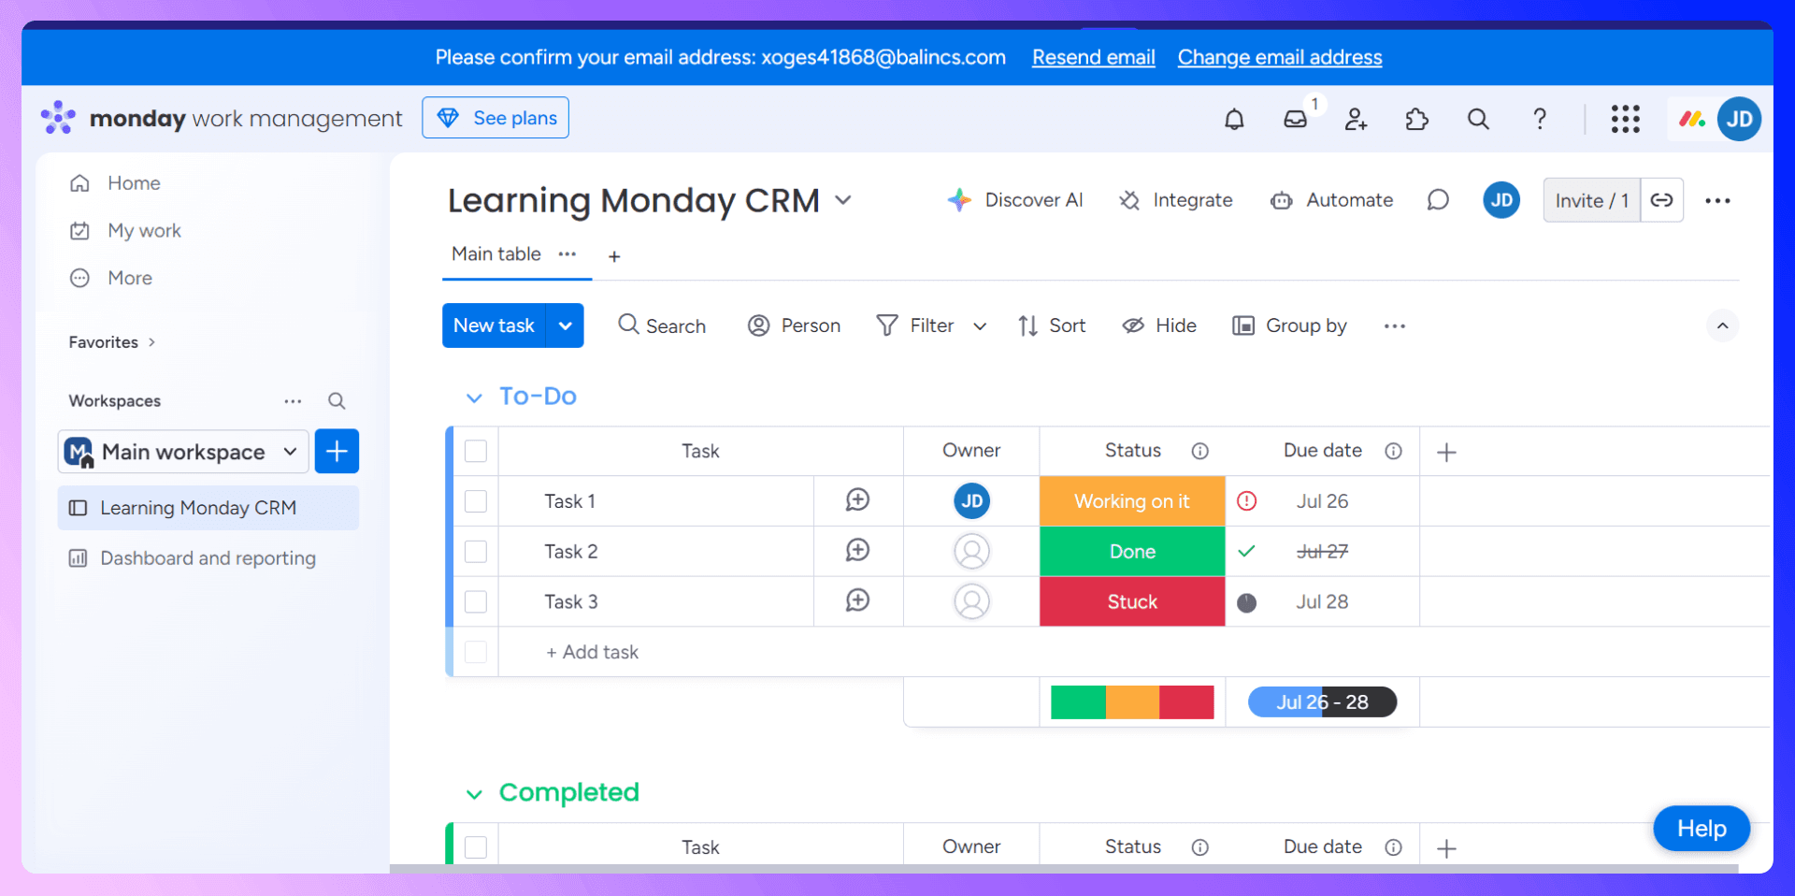The width and height of the screenshot is (1795, 896).
Task: Open the board discussion speech bubble
Action: coord(1438,200)
